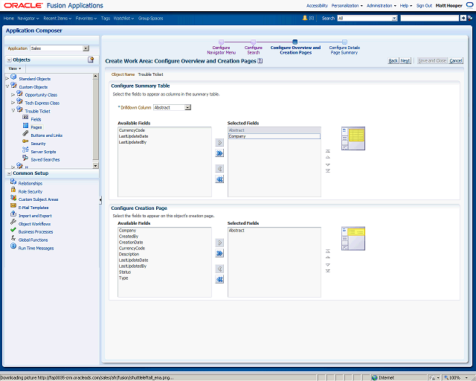Screen dimensions: 476x381
Task: Open the Object Workflows link
Action: [x=35, y=224]
